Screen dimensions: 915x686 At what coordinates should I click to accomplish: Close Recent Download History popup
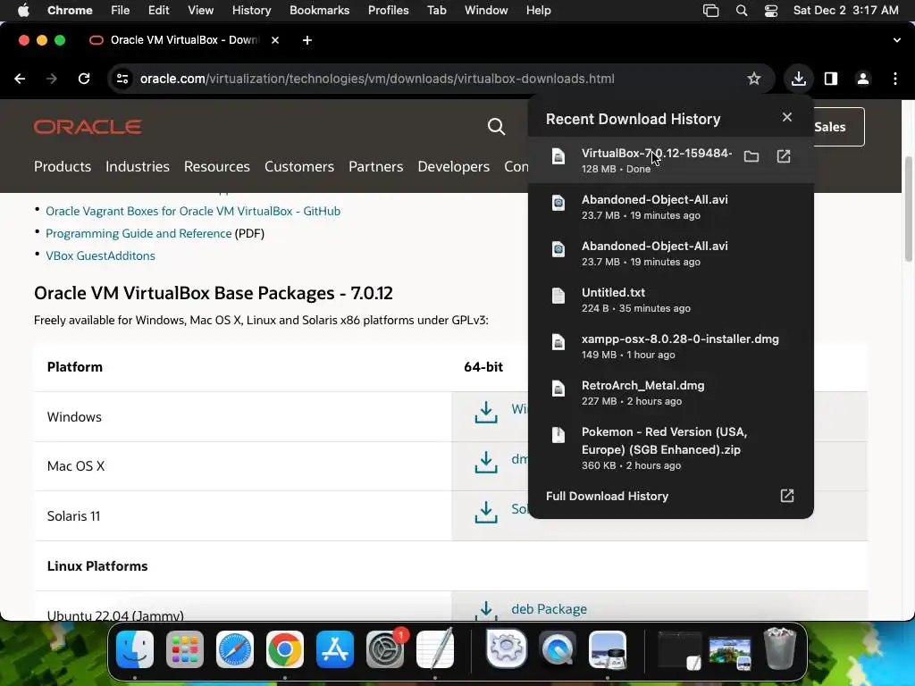787,117
